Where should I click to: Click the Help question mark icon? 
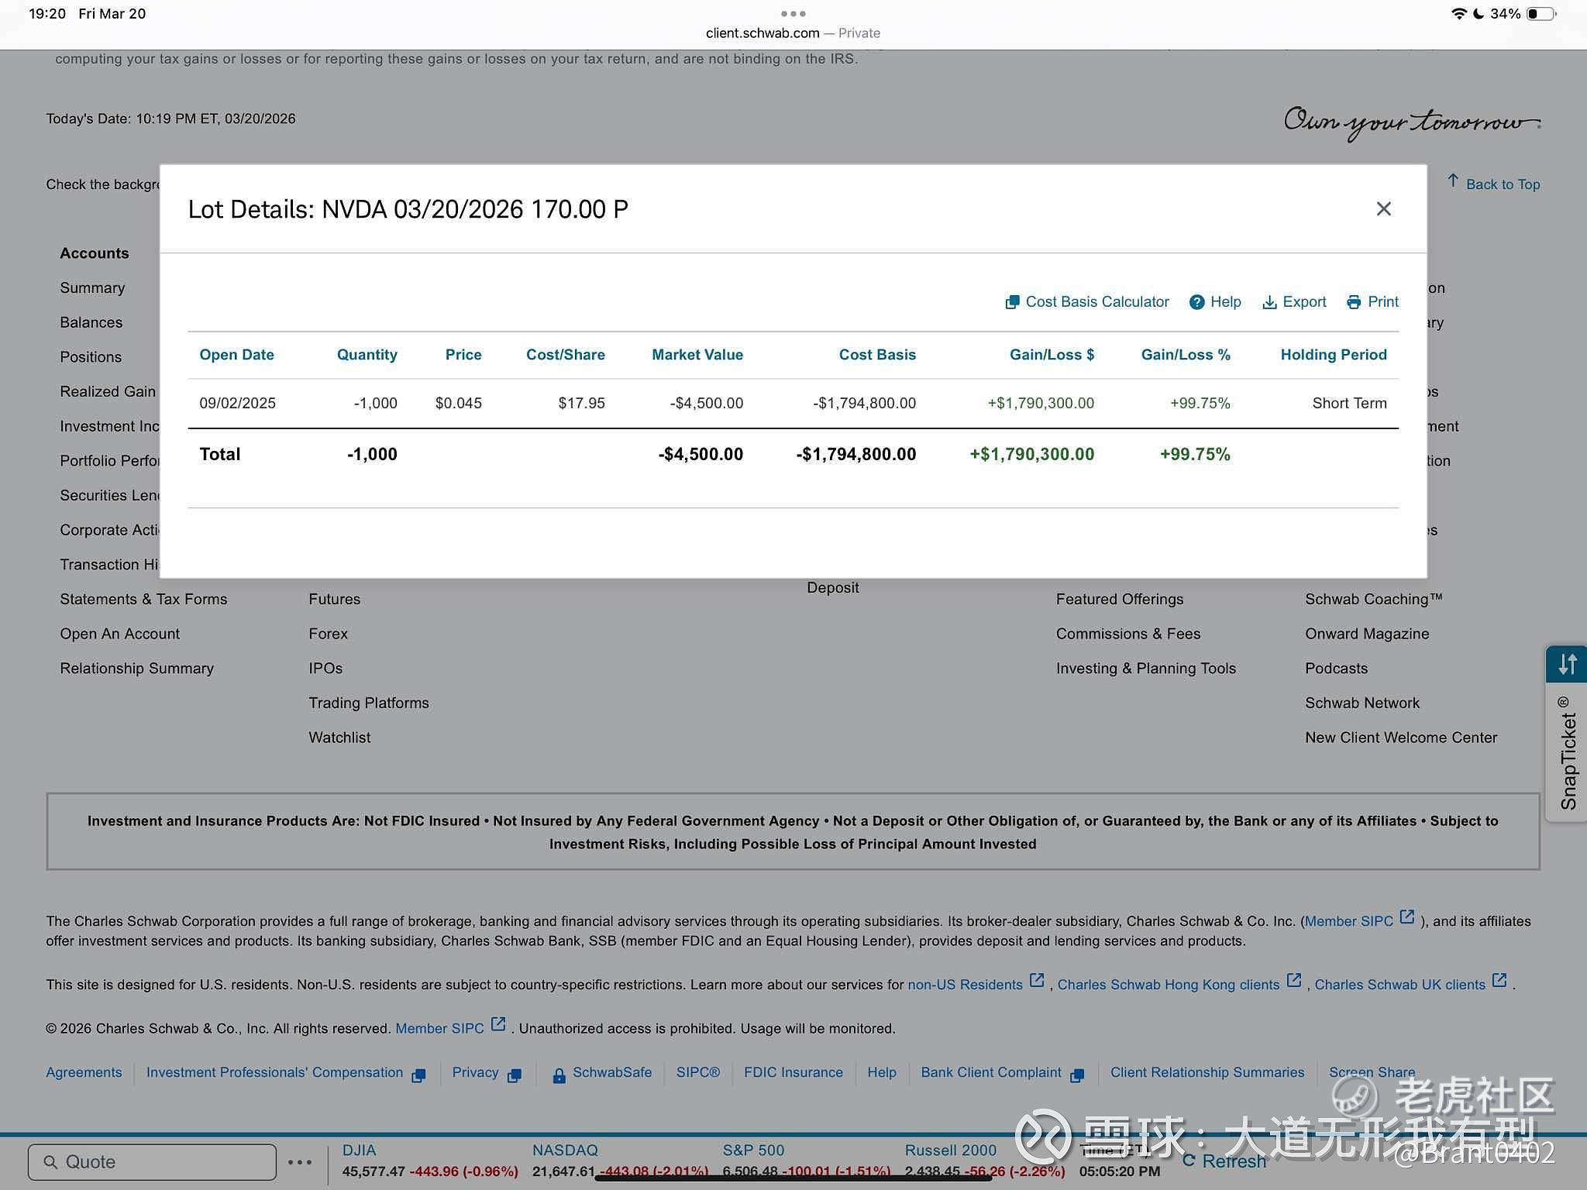(x=1197, y=302)
